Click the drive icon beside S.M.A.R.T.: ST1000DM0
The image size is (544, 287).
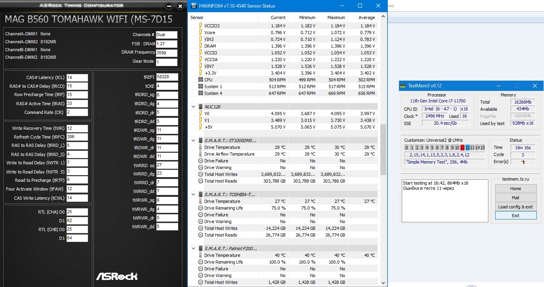coord(200,140)
